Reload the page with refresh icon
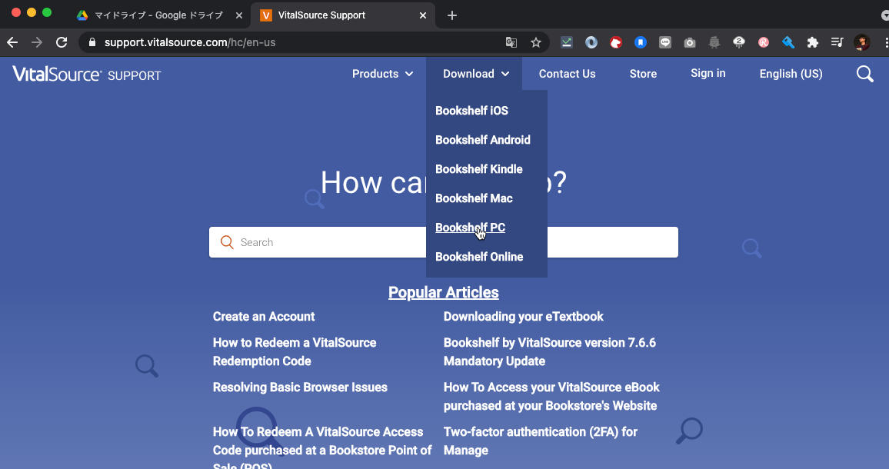The height and width of the screenshot is (469, 889). [x=62, y=42]
